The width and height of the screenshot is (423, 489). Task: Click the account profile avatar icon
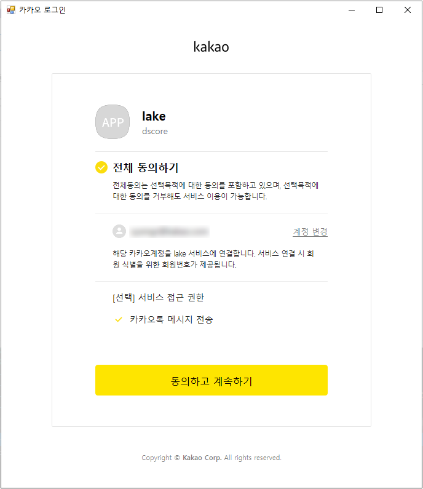coord(119,231)
